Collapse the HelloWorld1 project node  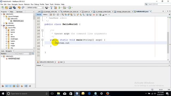tap(2, 14)
